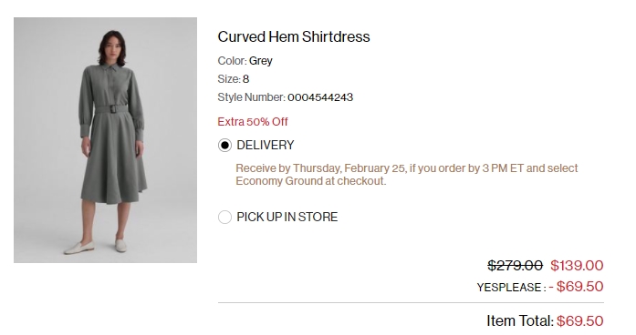Click the model's face in the product photo

[x=112, y=47]
